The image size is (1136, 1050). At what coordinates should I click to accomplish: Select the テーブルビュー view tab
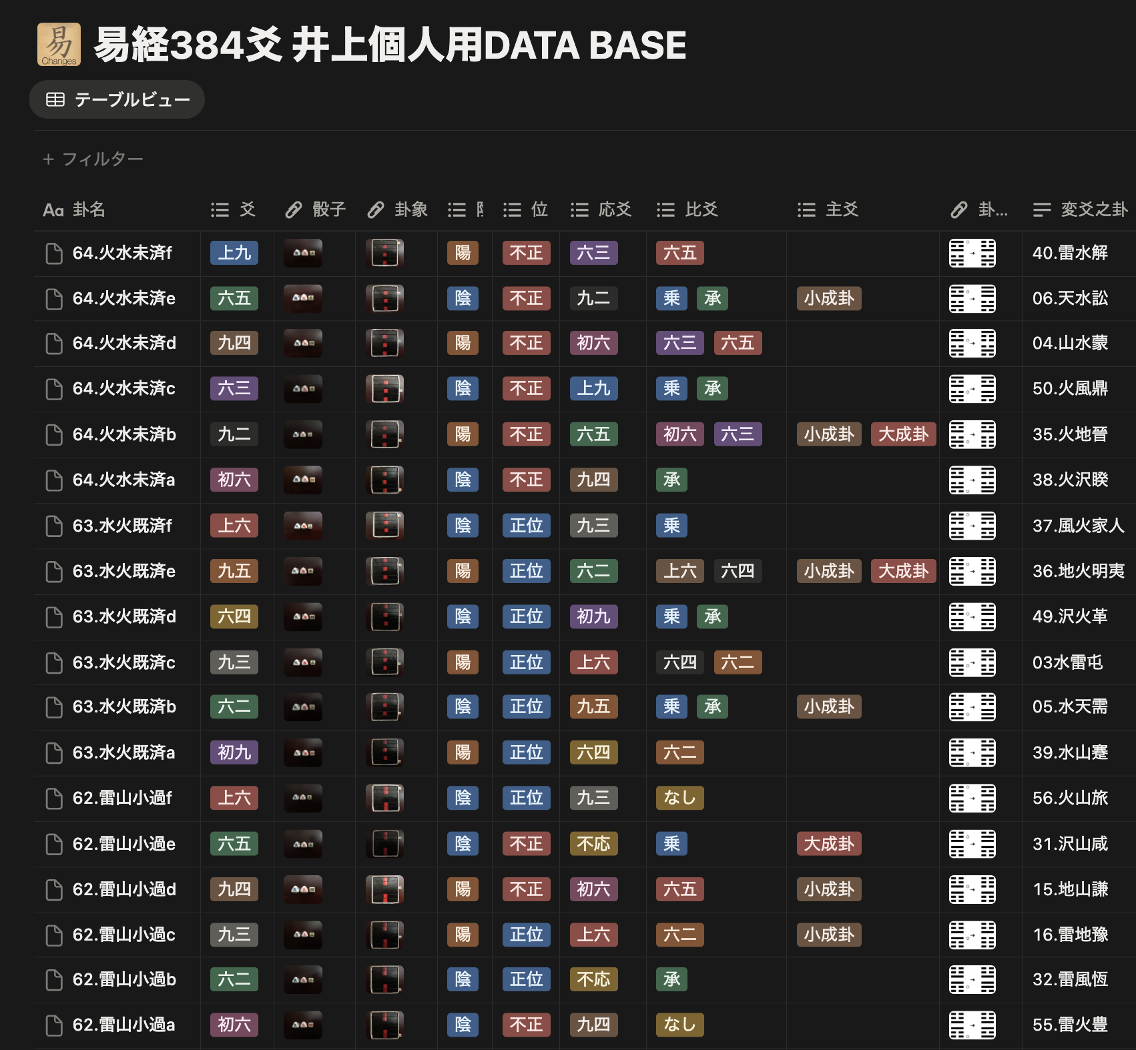click(117, 100)
